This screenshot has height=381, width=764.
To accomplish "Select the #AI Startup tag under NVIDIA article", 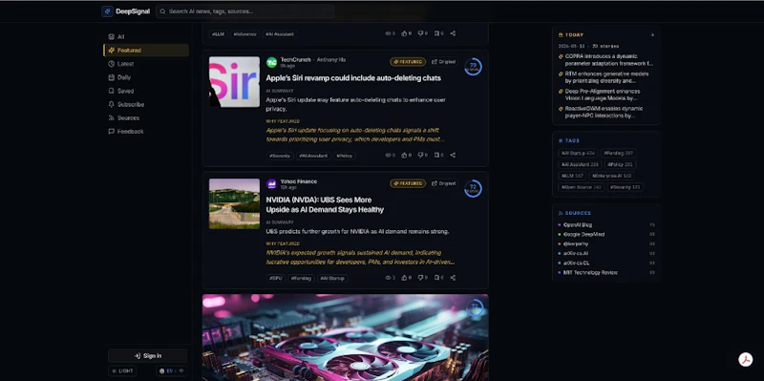I will [332, 278].
